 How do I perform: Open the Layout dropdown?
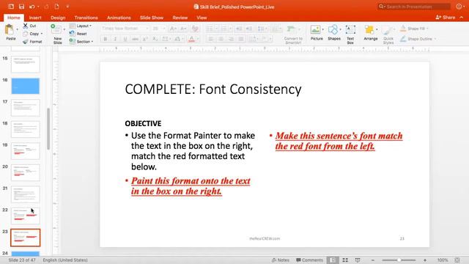tap(81, 26)
